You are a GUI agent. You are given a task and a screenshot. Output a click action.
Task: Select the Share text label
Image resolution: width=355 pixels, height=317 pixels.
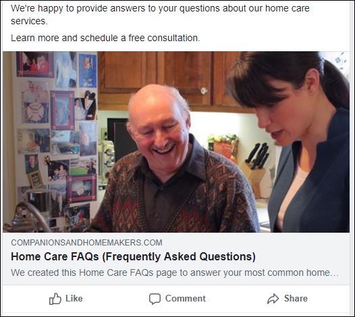point(296,298)
